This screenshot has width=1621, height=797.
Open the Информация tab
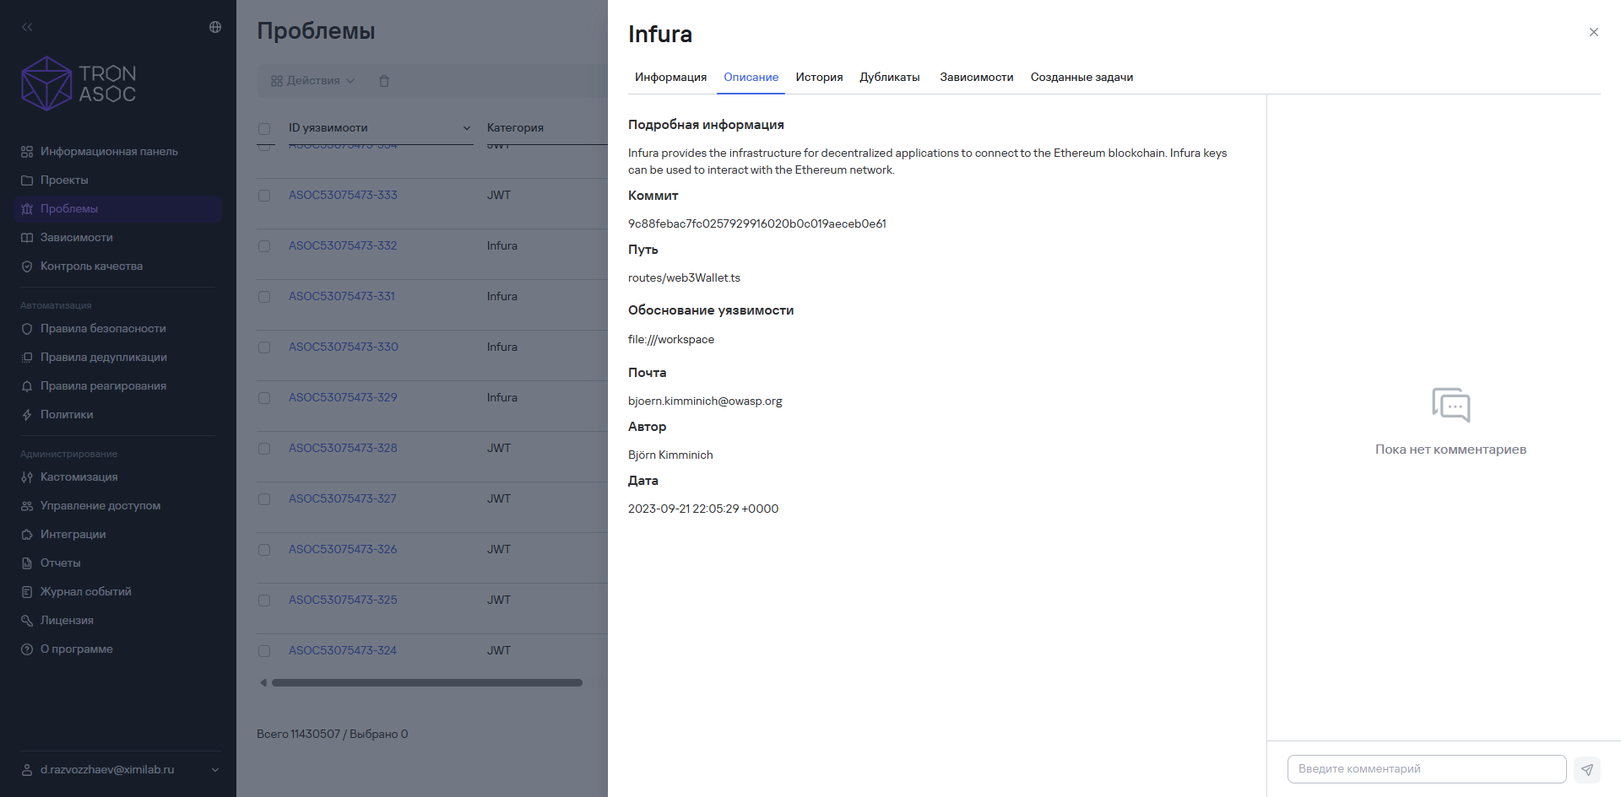point(670,77)
